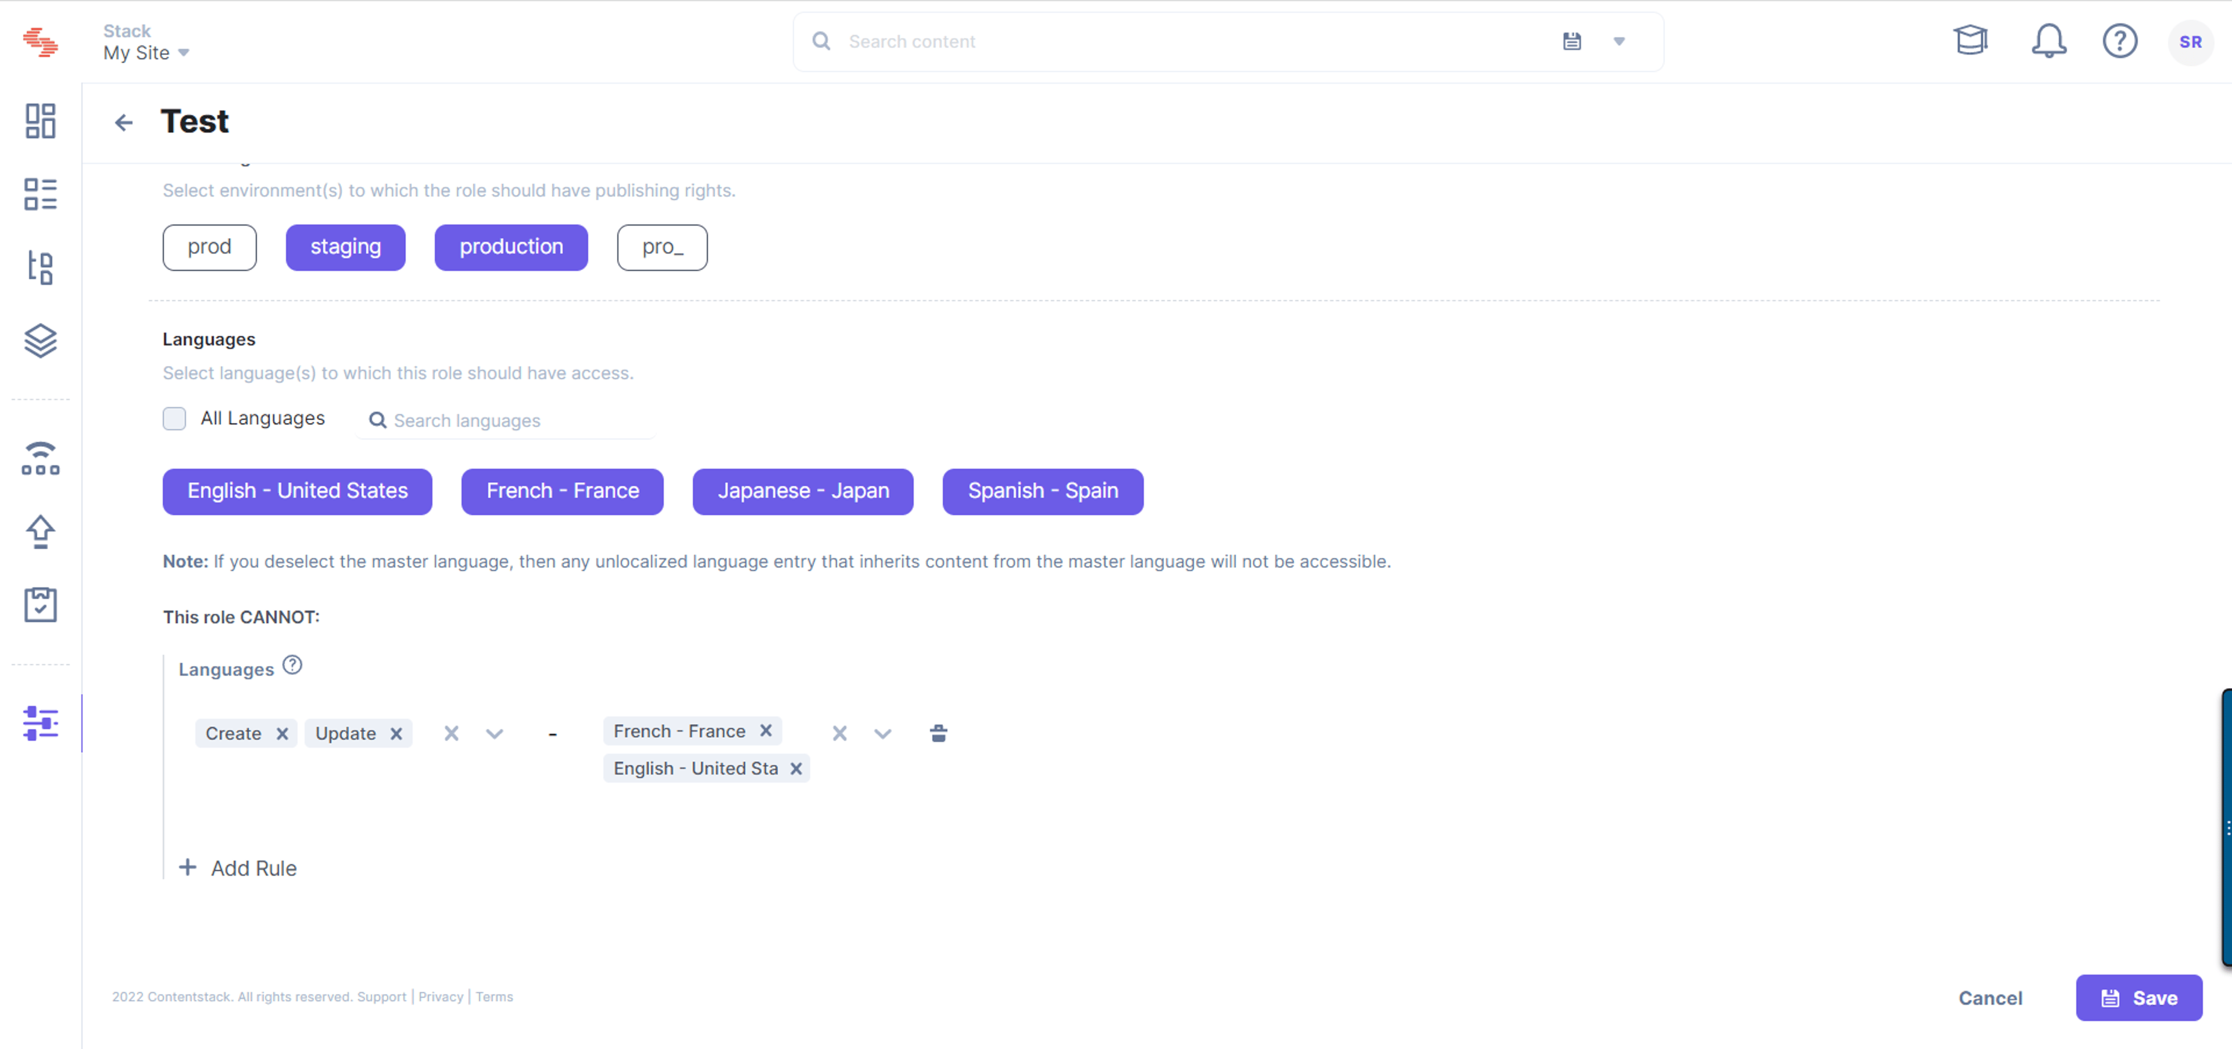Screen dimensions: 2232x1049
Task: Remove the French - France tag from rule
Action: (x=766, y=731)
